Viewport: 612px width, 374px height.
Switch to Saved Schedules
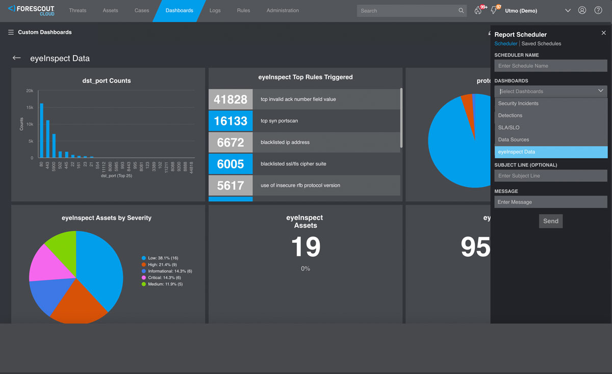click(541, 44)
